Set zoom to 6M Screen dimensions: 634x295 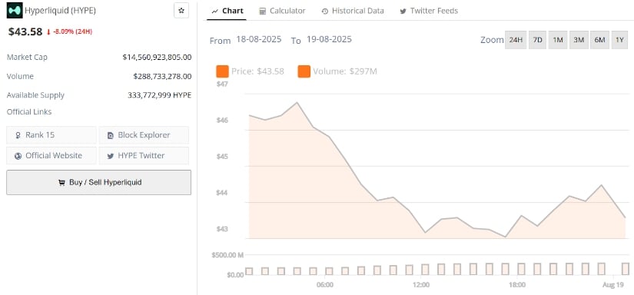point(599,40)
